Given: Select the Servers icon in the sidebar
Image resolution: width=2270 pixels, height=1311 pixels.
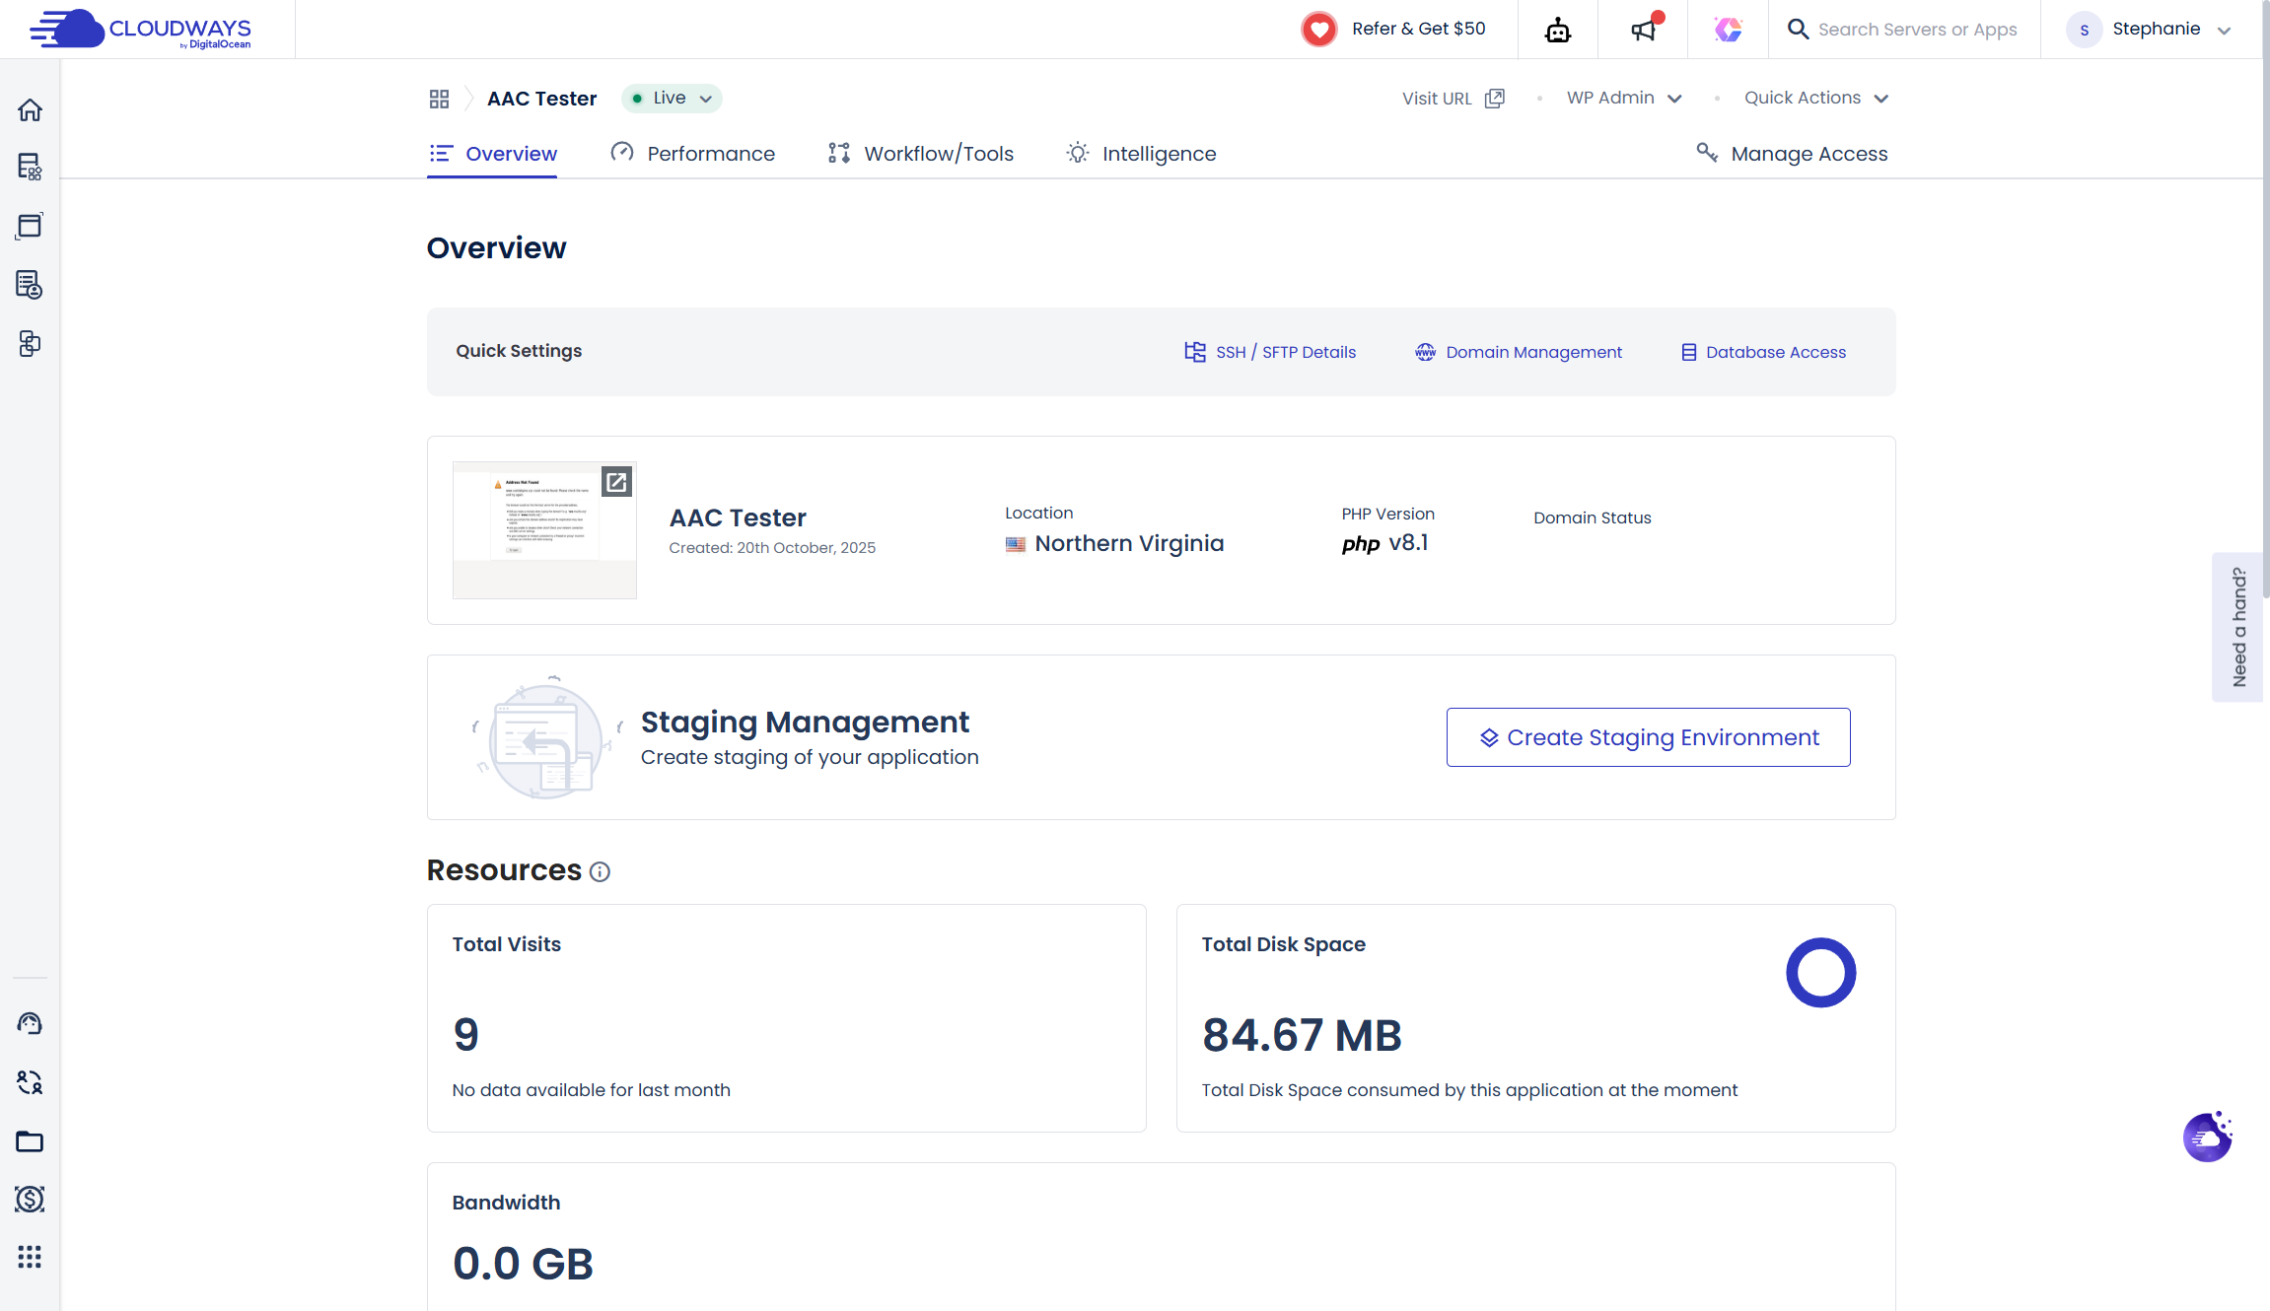Looking at the screenshot, I should pos(30,168).
